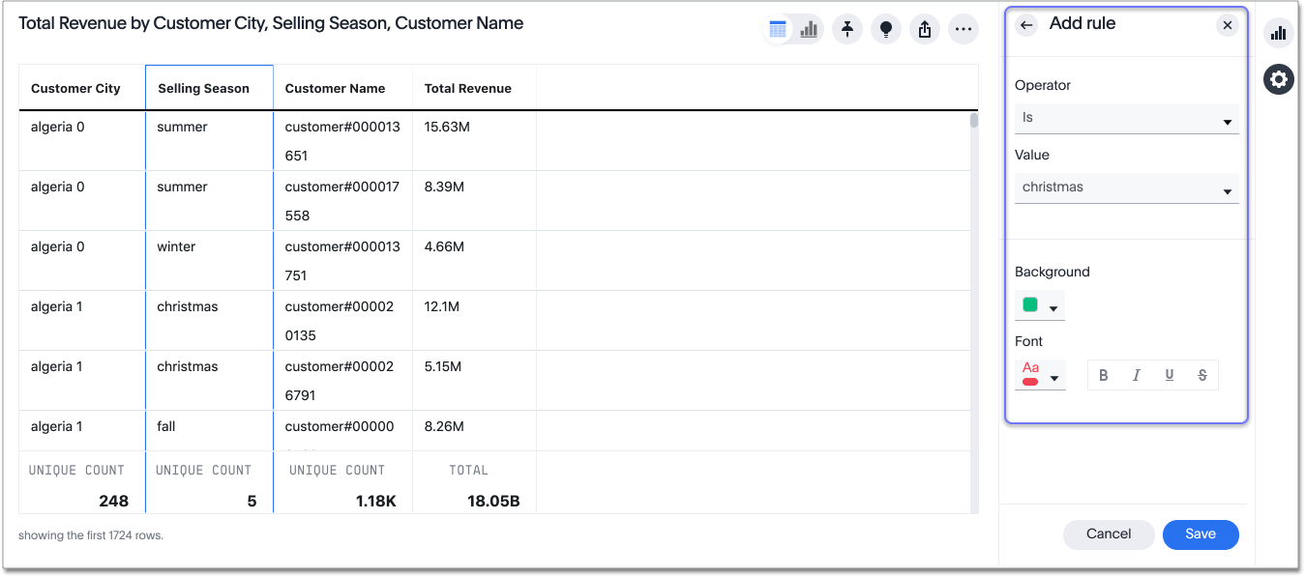
Task: Cancel the rule changes
Action: [x=1109, y=534]
